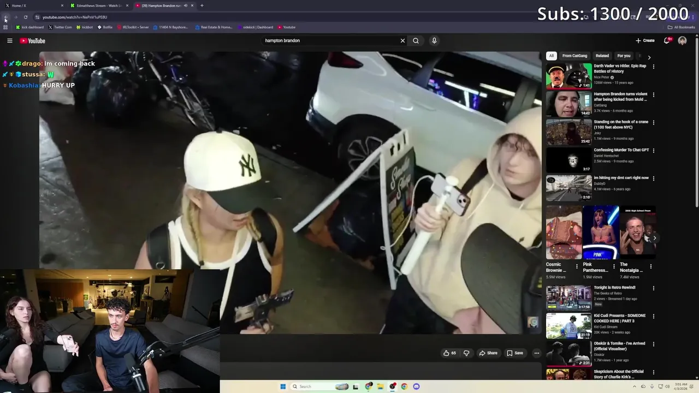
Task: Open the kickbot bookmark
Action: tap(85, 27)
